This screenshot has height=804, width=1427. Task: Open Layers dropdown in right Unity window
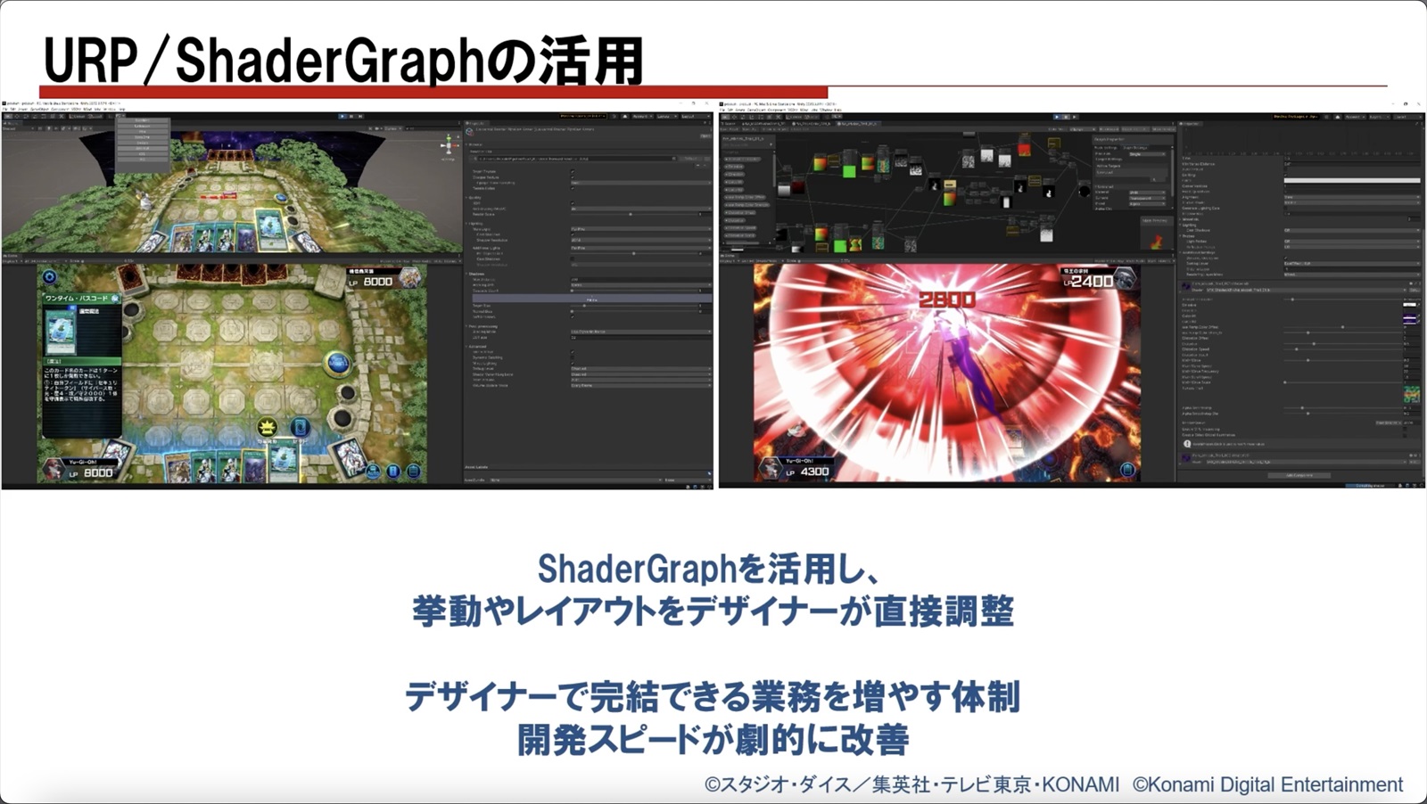pyautogui.click(x=1379, y=117)
